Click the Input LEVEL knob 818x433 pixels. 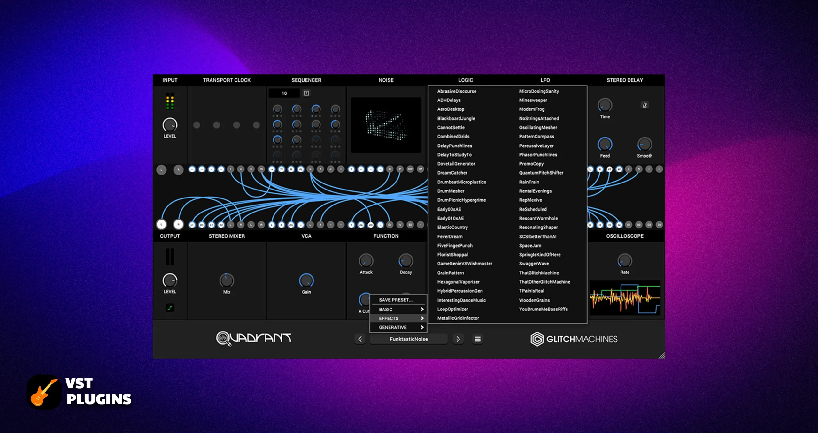170,125
